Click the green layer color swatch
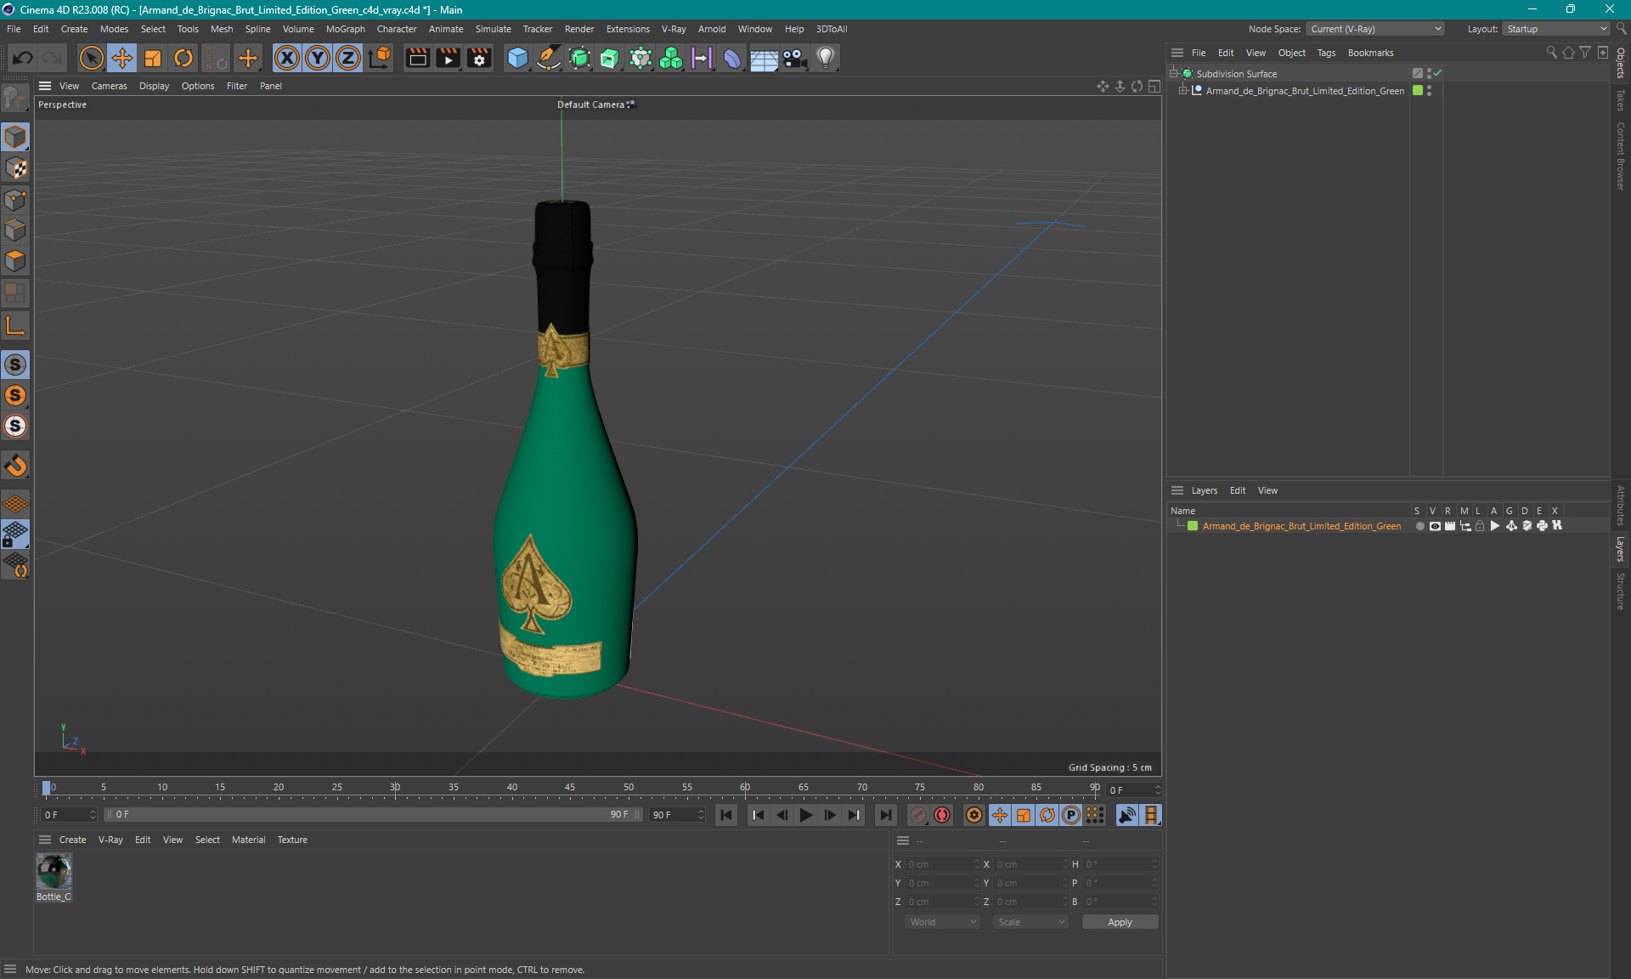 coord(1193,526)
